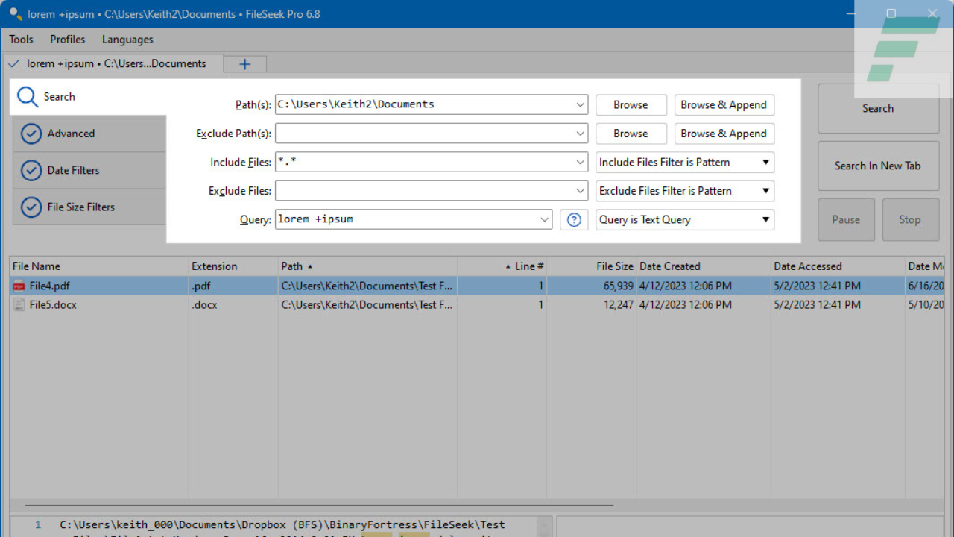Click the Advanced checkmark circle icon
The height and width of the screenshot is (537, 954).
coord(31,134)
